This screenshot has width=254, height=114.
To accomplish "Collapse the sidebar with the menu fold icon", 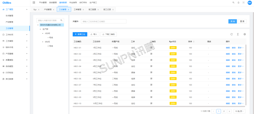I will click(34, 2).
